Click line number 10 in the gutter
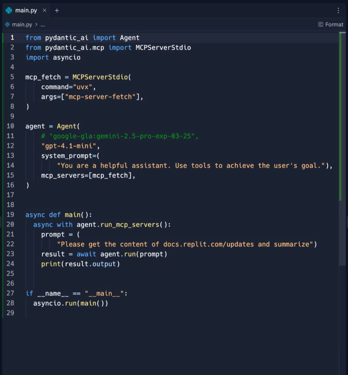This screenshot has width=348, height=375. [10, 126]
